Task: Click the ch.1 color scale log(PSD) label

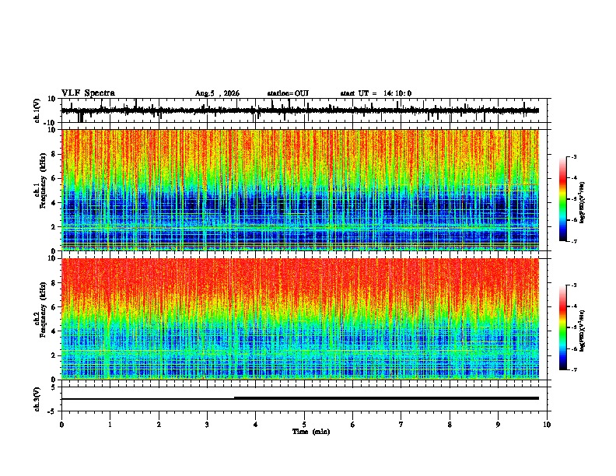Action: click(x=582, y=202)
